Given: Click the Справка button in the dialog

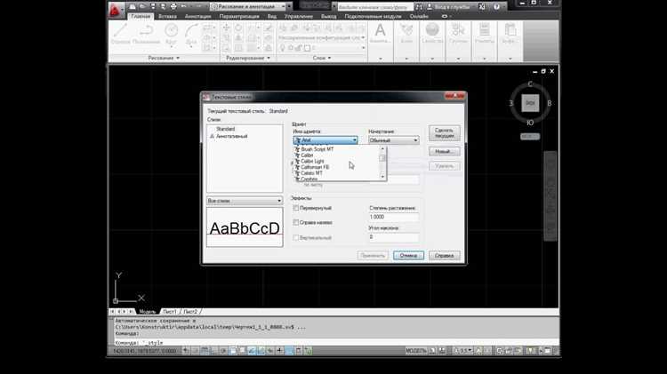Looking at the screenshot, I should [444, 256].
